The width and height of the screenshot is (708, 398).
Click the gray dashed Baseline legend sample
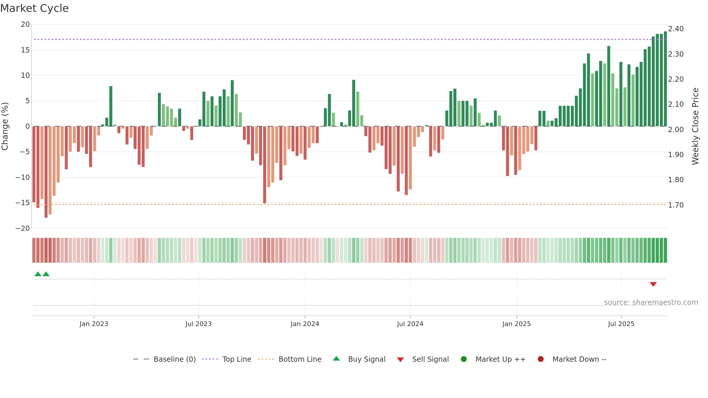(141, 359)
